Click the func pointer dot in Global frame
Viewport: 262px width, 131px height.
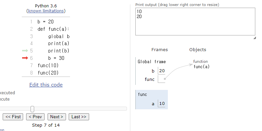click(165, 79)
